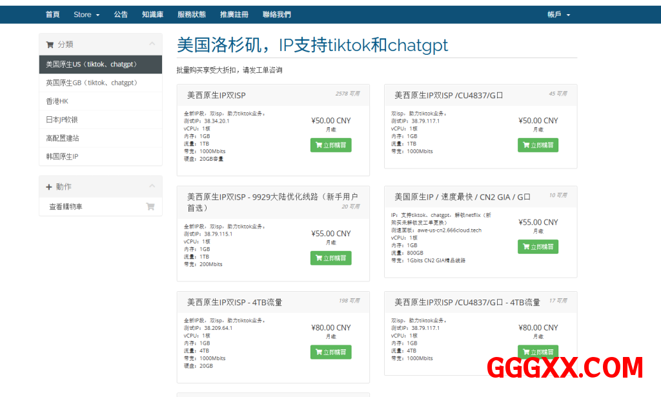Buy the ¥55.00 9929 optimized line plan
This screenshot has width=661, height=397.
click(x=330, y=258)
